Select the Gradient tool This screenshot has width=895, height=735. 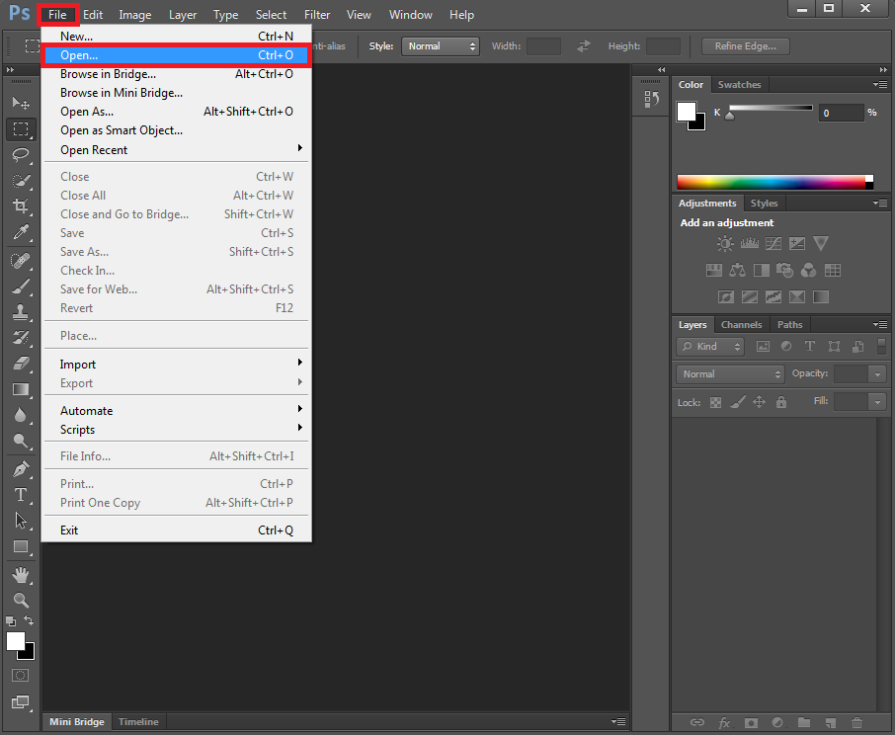pyautogui.click(x=22, y=389)
